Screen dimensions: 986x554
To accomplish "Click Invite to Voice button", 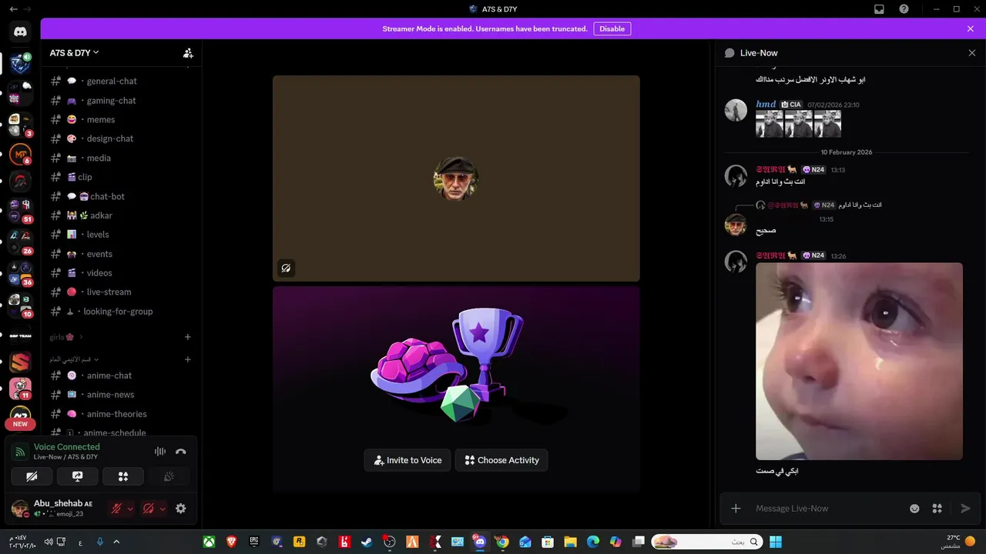I will (x=407, y=460).
